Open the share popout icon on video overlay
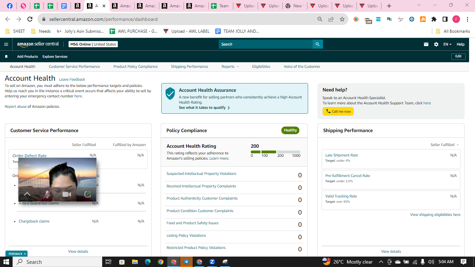 88,194
